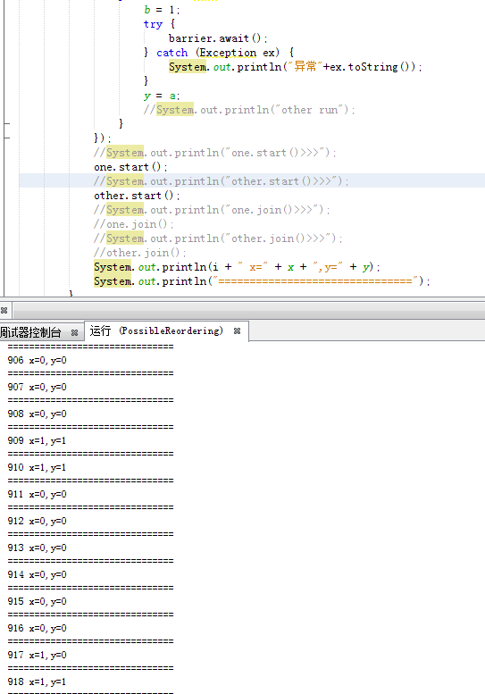485x694 pixels.
Task: Click the println line with the '====' string
Action: [262, 281]
